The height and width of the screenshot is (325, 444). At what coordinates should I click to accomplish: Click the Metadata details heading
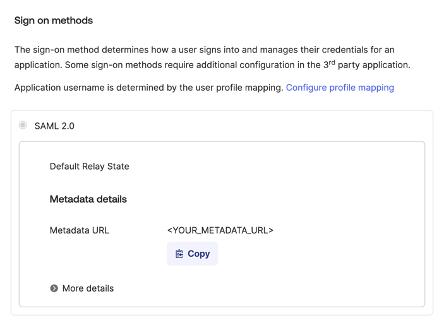[88, 199]
